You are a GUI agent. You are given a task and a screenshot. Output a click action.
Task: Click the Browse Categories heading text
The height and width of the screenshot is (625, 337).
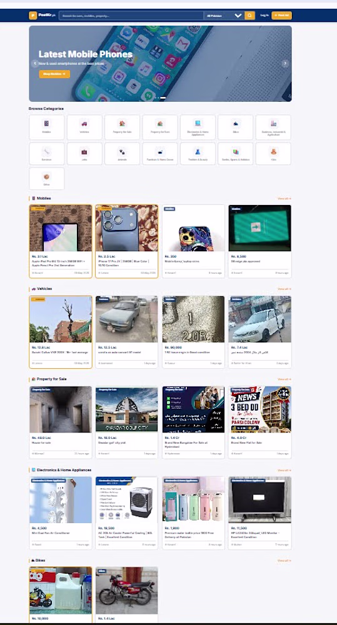pyautogui.click(x=46, y=108)
